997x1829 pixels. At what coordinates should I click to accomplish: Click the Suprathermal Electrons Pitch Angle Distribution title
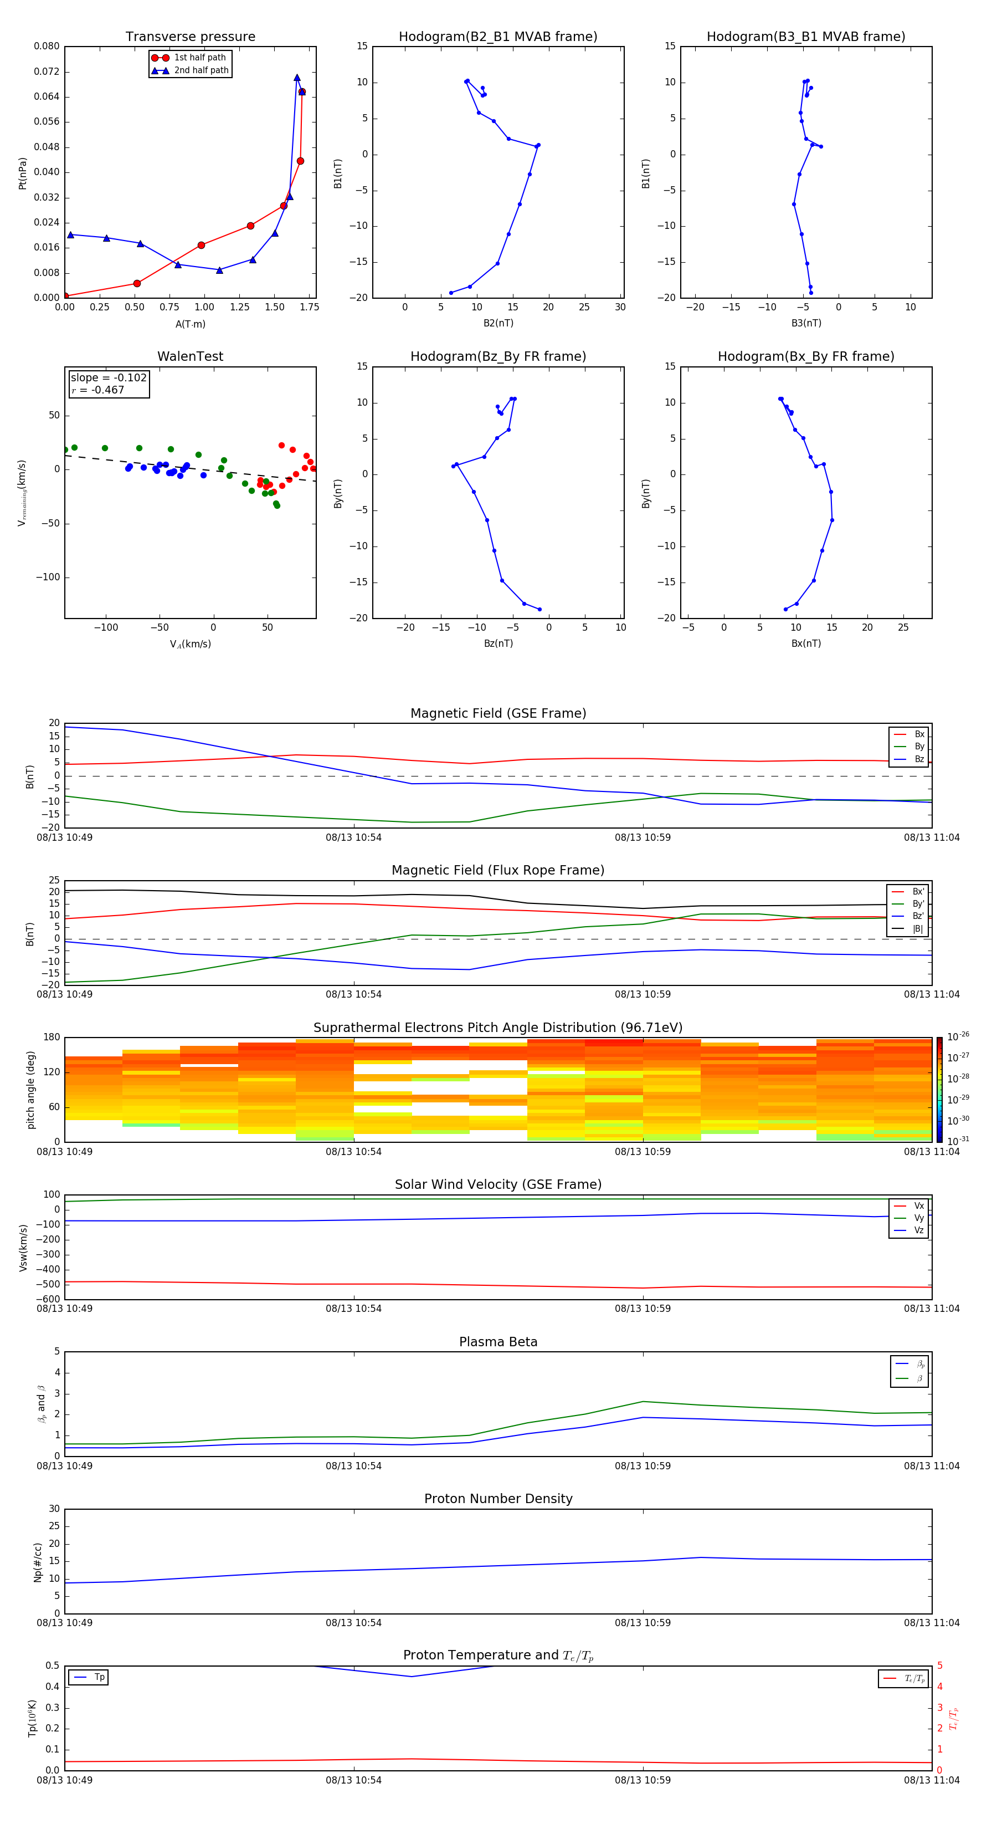tap(498, 1028)
